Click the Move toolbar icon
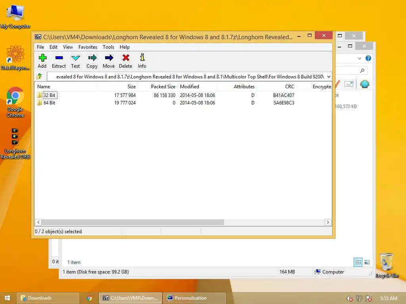 (109, 58)
